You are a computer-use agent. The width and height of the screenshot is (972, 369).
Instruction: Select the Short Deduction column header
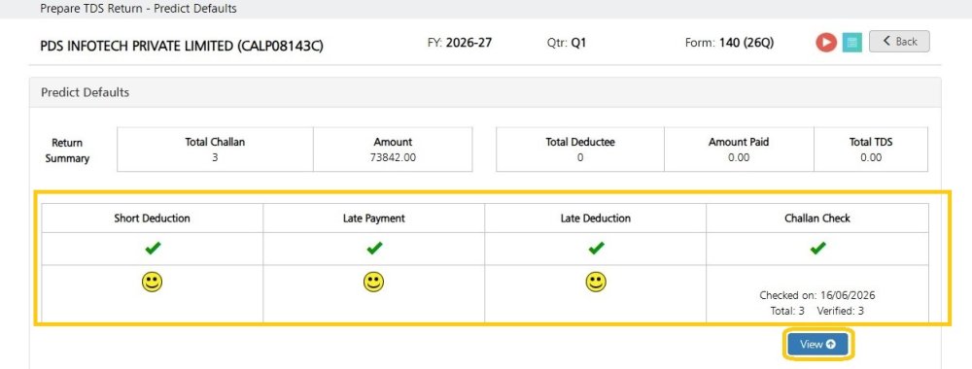pos(152,218)
